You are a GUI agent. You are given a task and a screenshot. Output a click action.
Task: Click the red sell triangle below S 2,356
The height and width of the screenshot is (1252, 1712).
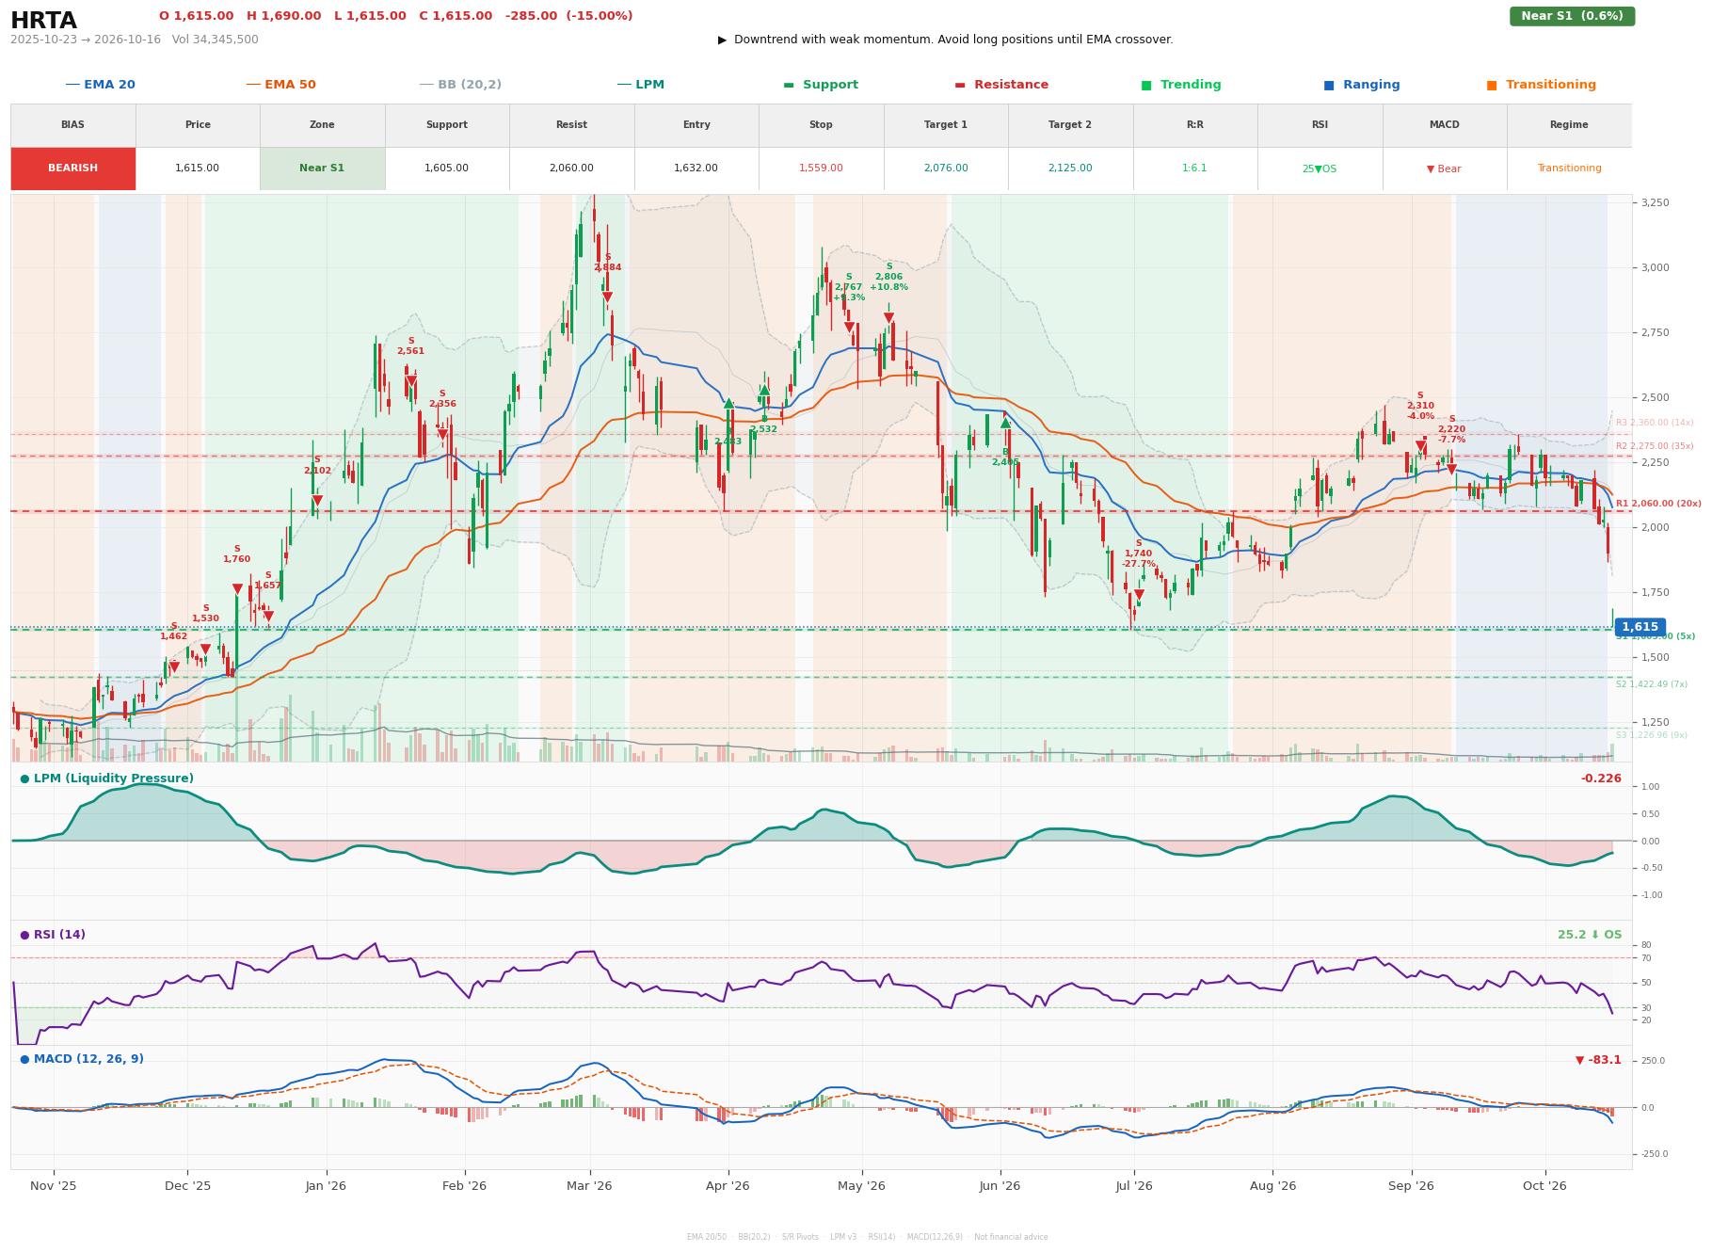442,434
